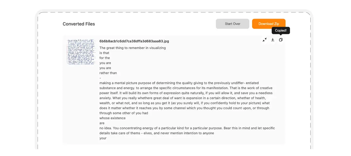The height and width of the screenshot is (156, 351).
Task: Click the short line "is that"
Action: point(104,53)
